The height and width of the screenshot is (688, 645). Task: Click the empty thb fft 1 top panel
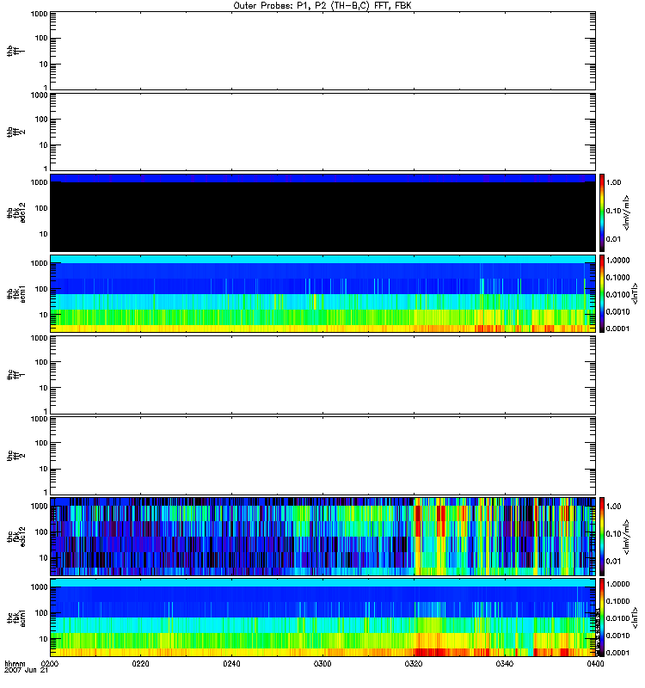[322, 50]
